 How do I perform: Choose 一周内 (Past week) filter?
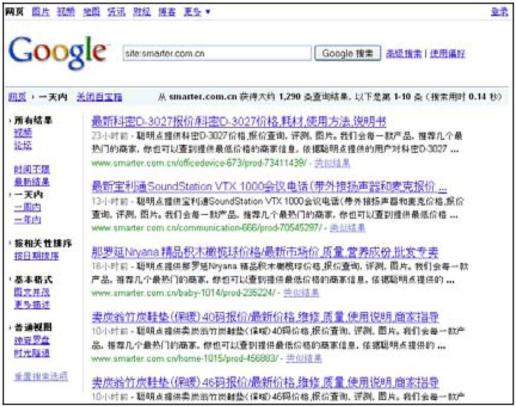point(28,207)
